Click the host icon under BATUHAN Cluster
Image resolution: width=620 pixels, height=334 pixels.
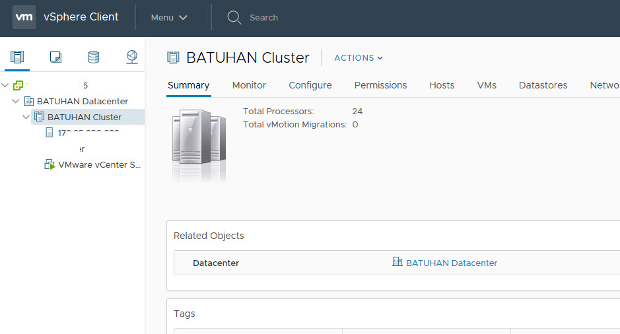pos(49,133)
